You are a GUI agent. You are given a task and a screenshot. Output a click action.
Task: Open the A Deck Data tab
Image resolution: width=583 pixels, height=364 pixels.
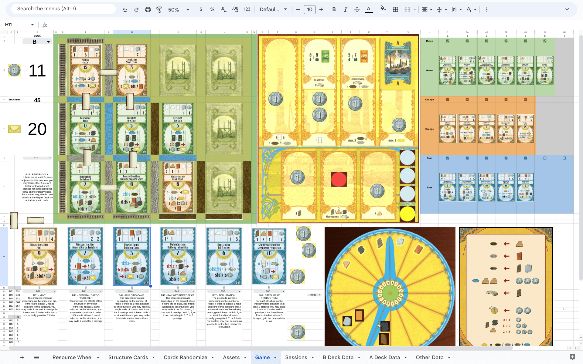[385, 357]
